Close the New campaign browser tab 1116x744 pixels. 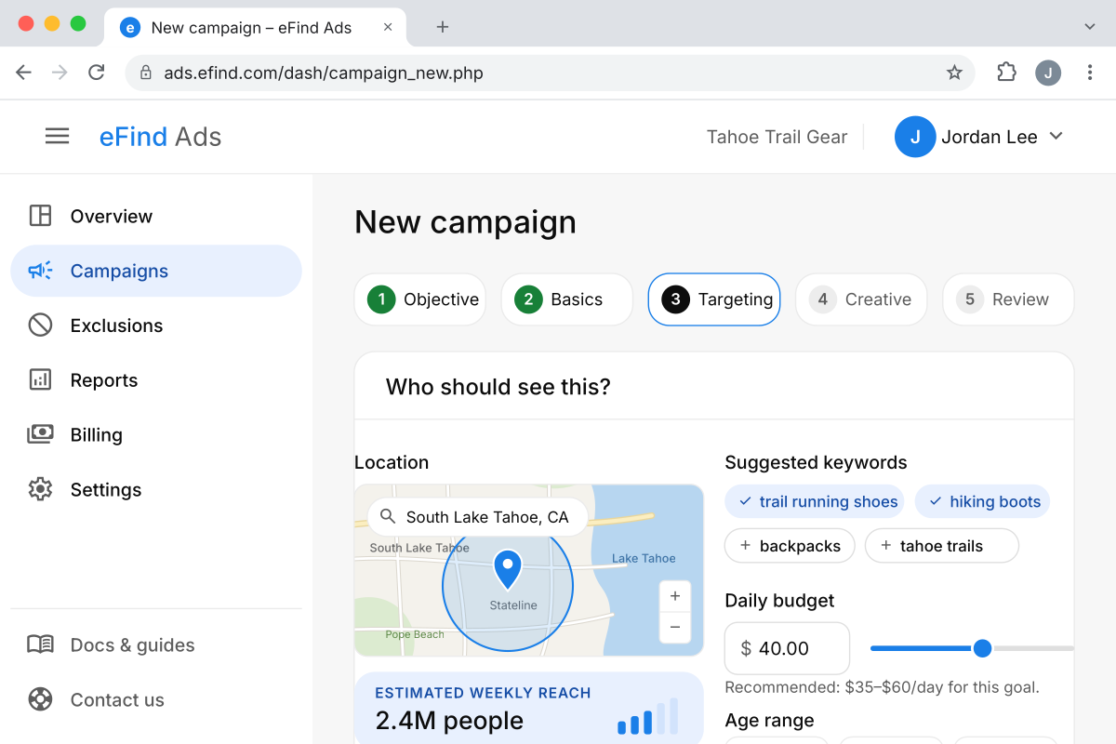(388, 27)
